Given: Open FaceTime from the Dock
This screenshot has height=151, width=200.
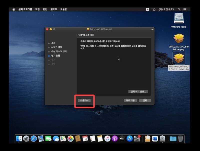Looking at the screenshot, I should click(x=48, y=139).
